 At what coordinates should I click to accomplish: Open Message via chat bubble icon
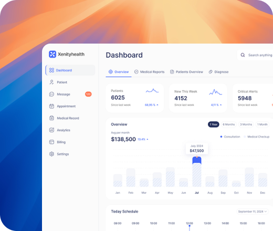coord(51,94)
